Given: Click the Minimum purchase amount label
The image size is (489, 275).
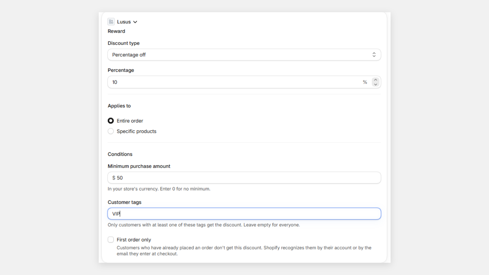Looking at the screenshot, I should pyautogui.click(x=139, y=166).
